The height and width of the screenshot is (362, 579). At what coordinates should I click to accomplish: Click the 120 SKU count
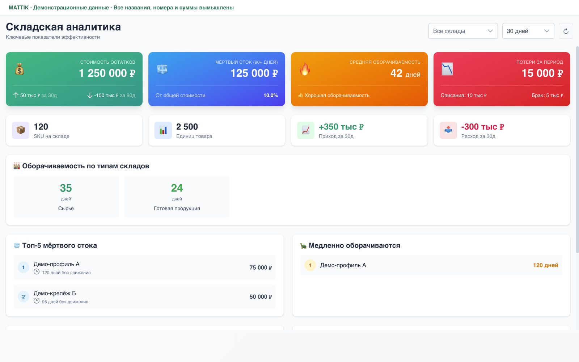pyautogui.click(x=41, y=127)
